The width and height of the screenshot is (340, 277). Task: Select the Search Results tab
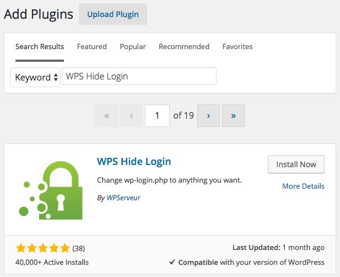pos(40,47)
